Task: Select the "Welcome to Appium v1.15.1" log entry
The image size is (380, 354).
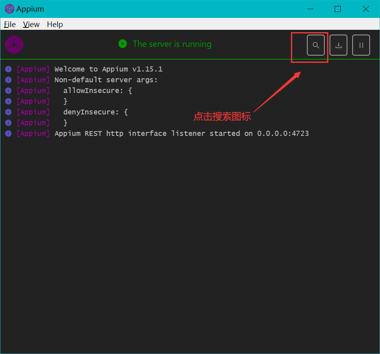Action: [108, 69]
